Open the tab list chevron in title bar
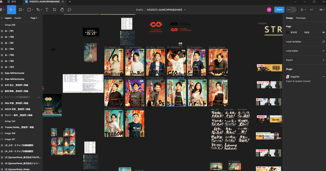This screenshot has height=171, width=326. click(295, 2)
